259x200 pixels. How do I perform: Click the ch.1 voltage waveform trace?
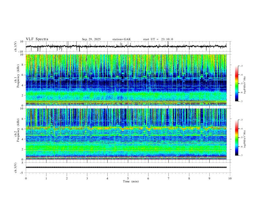pyautogui.click(x=126, y=46)
